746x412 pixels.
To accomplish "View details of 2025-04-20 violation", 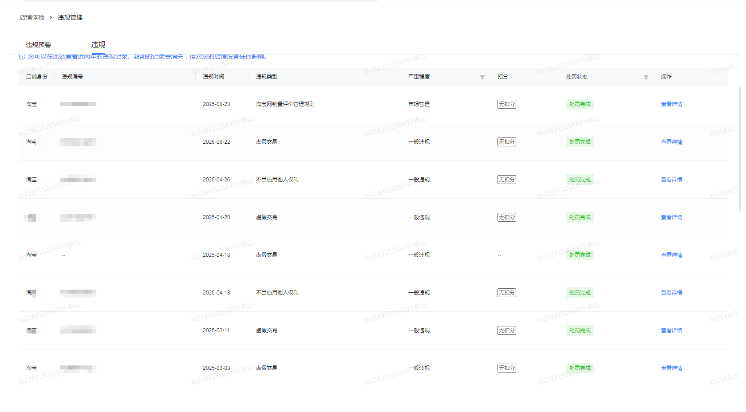I will [671, 217].
